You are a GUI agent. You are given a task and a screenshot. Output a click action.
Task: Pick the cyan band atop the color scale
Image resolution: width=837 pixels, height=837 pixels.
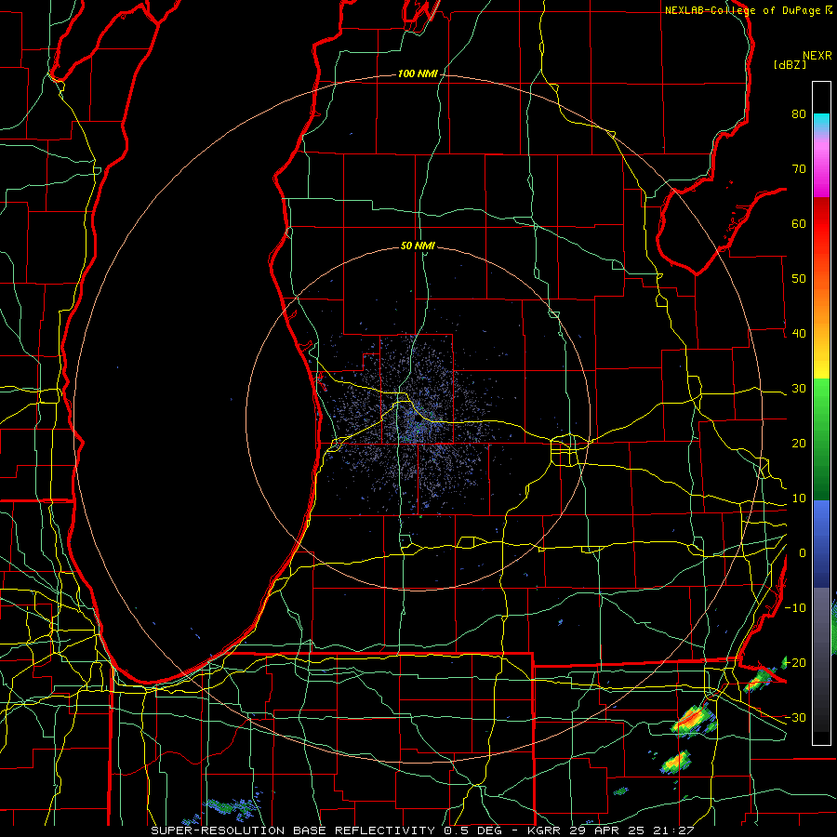(821, 123)
